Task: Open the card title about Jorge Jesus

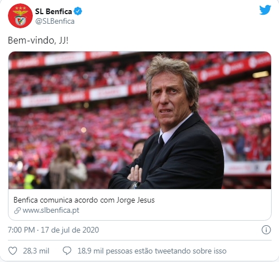Action: click(84, 200)
